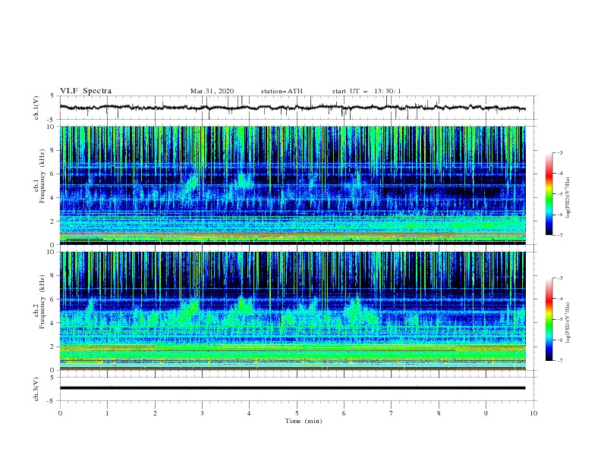Click the log(PSD) label of the upper colorbar
601x464 pixels.
pyautogui.click(x=568, y=198)
